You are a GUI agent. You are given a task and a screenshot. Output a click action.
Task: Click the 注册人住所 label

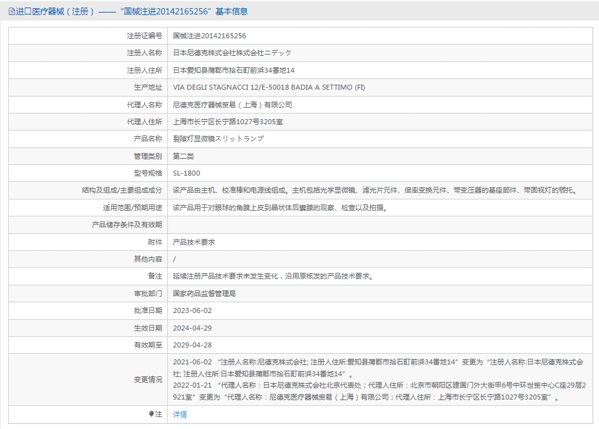pos(144,70)
